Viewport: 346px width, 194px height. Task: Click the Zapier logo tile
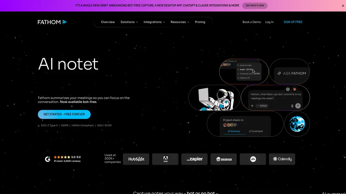[194, 159]
